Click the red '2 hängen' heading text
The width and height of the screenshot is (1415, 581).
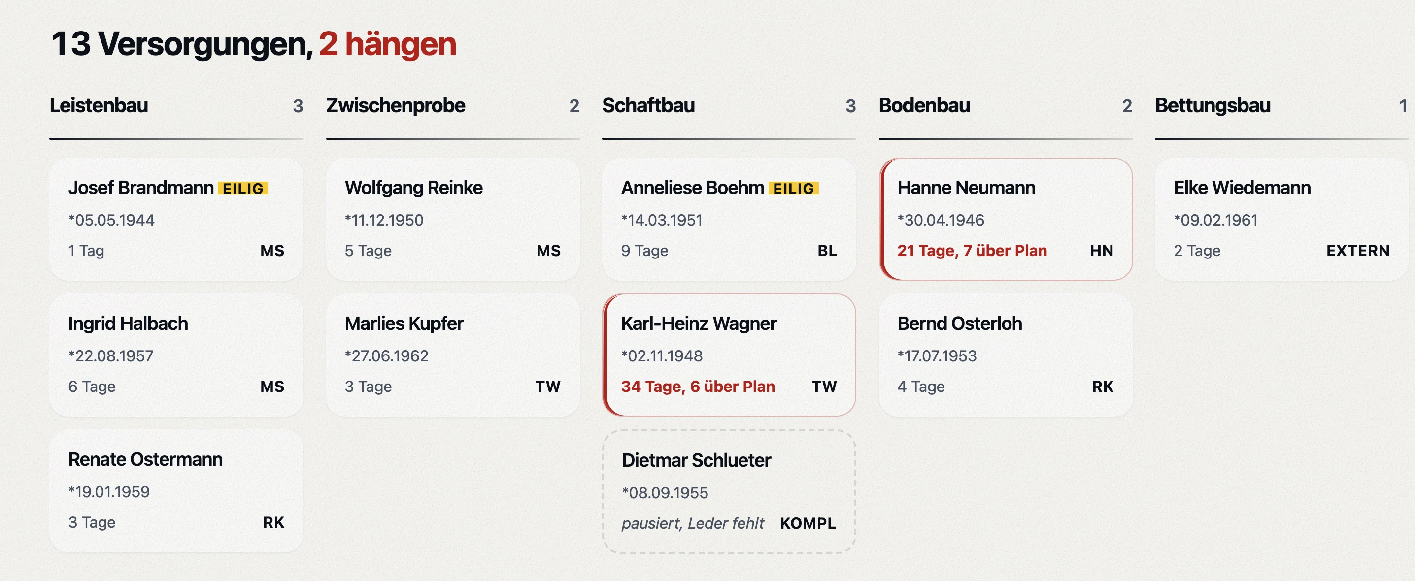(x=388, y=44)
